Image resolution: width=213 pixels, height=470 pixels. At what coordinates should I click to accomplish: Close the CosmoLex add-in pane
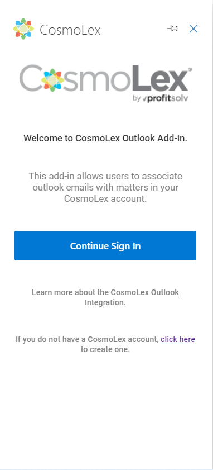coord(193,29)
